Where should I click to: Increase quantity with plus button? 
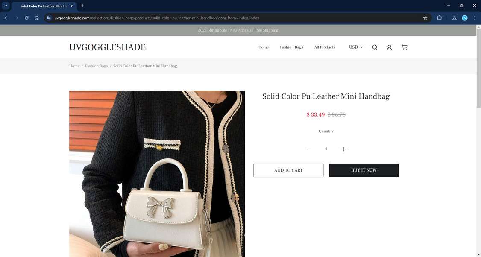[x=343, y=149]
